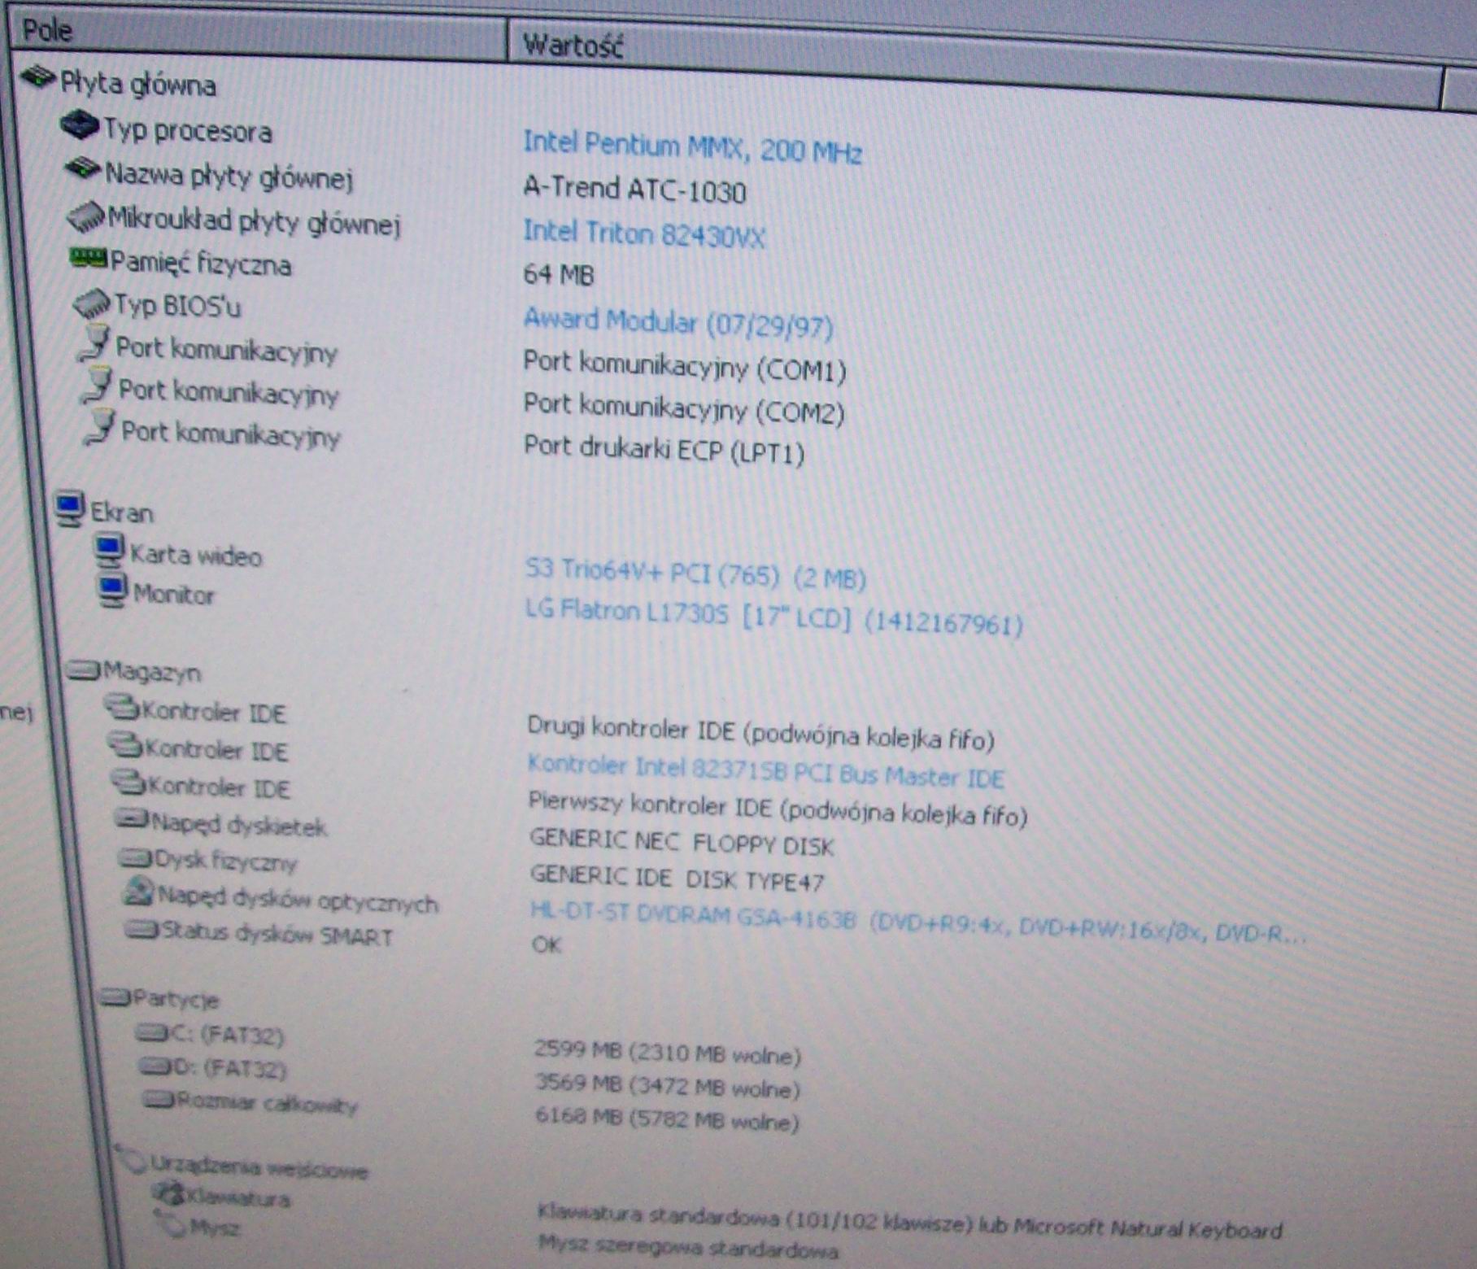The image size is (1477, 1269).
Task: Select the Klawiatura standardowa value text
Action: (909, 1222)
